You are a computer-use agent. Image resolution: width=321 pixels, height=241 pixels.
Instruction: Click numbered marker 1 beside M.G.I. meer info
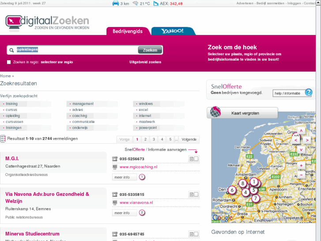pyautogui.click(x=142, y=177)
